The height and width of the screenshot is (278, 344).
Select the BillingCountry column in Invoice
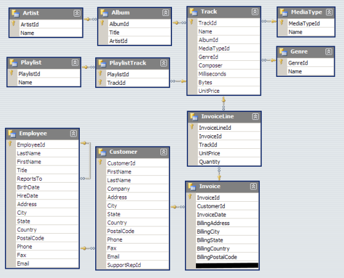(x=227, y=248)
